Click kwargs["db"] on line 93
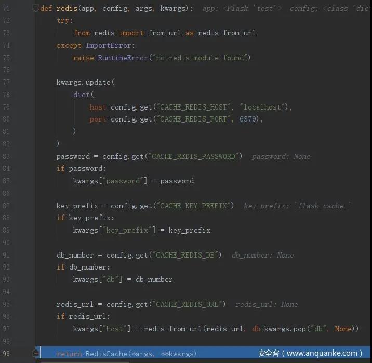This screenshot has width=372, height=363. pyautogui.click(x=98, y=279)
